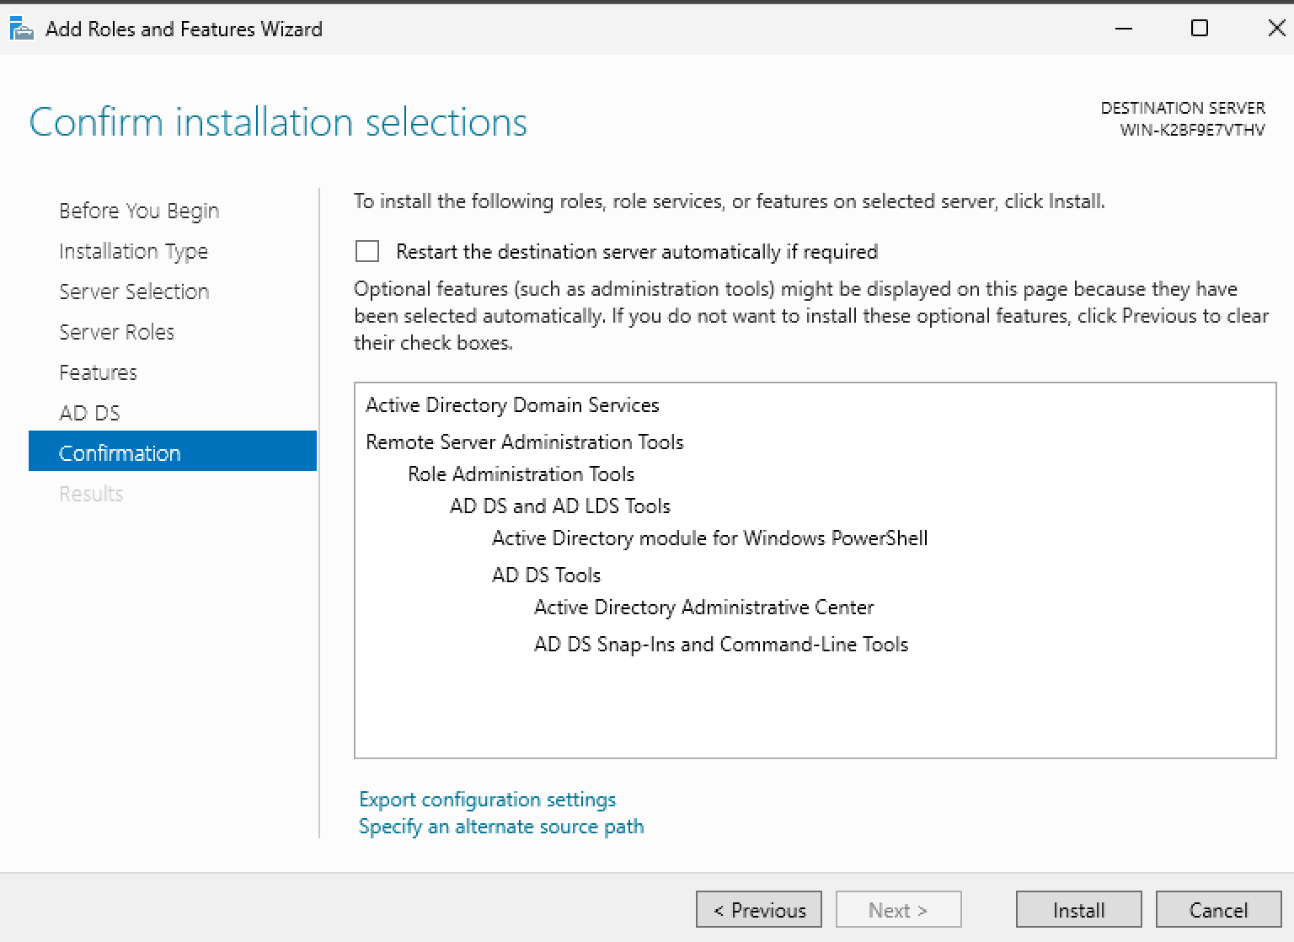Click Export configuration settings link

point(487,800)
